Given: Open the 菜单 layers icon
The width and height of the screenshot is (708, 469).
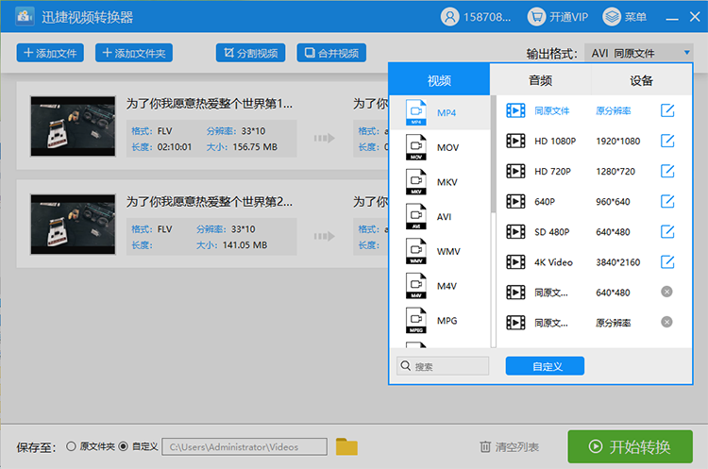Looking at the screenshot, I should (x=612, y=17).
